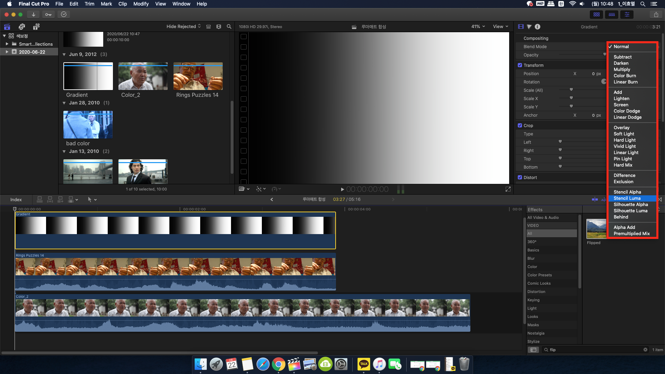The height and width of the screenshot is (374, 665).
Task: Toggle the Distort checkbox
Action: (520, 177)
